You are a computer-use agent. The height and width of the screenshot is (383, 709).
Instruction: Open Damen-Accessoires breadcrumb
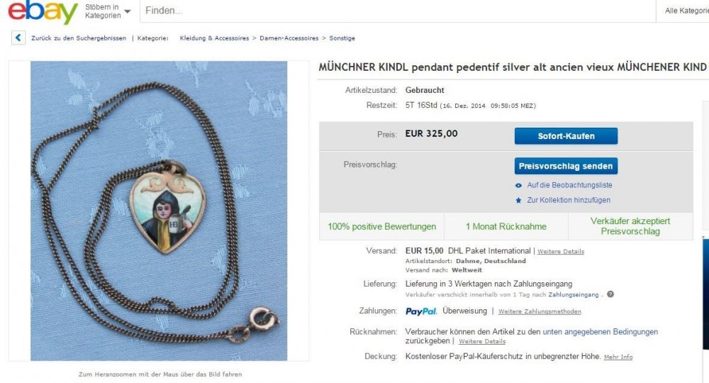point(289,38)
